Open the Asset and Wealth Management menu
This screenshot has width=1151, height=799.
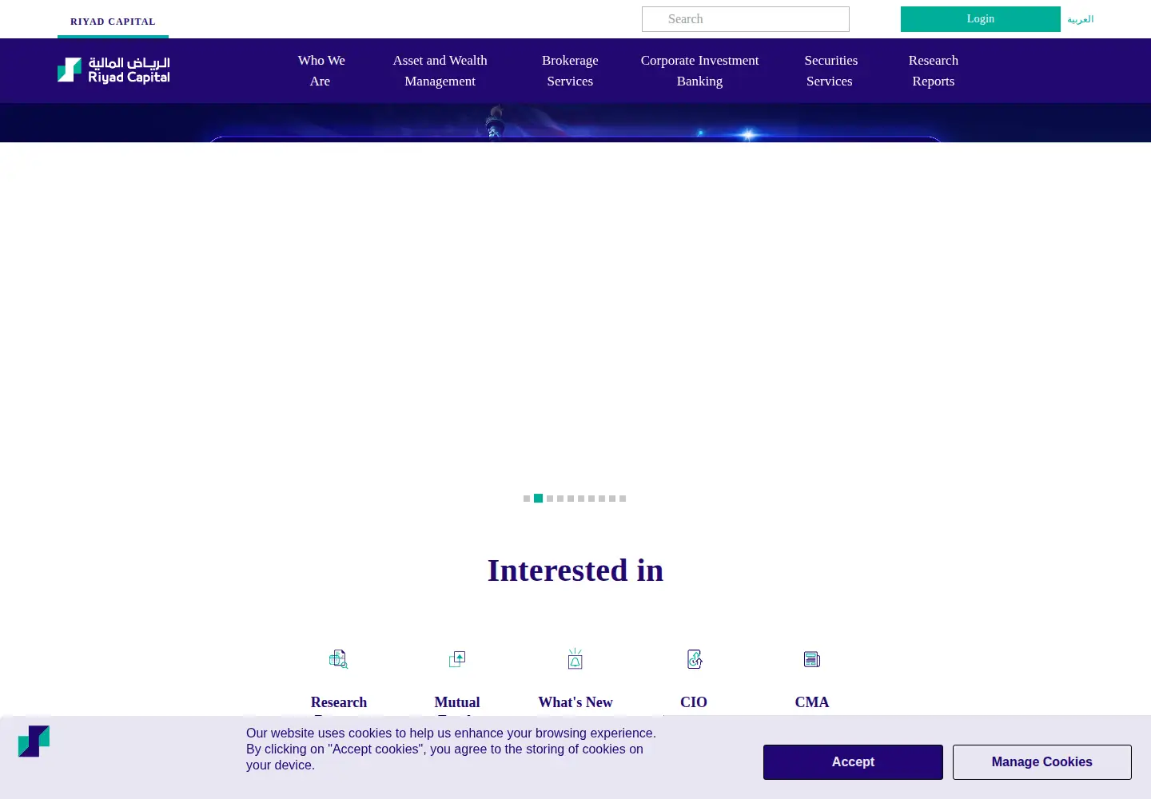coord(440,70)
